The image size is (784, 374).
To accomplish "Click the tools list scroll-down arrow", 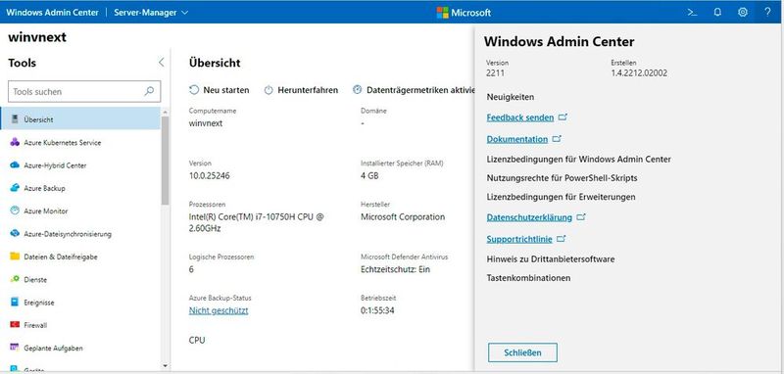I will pyautogui.click(x=166, y=366).
